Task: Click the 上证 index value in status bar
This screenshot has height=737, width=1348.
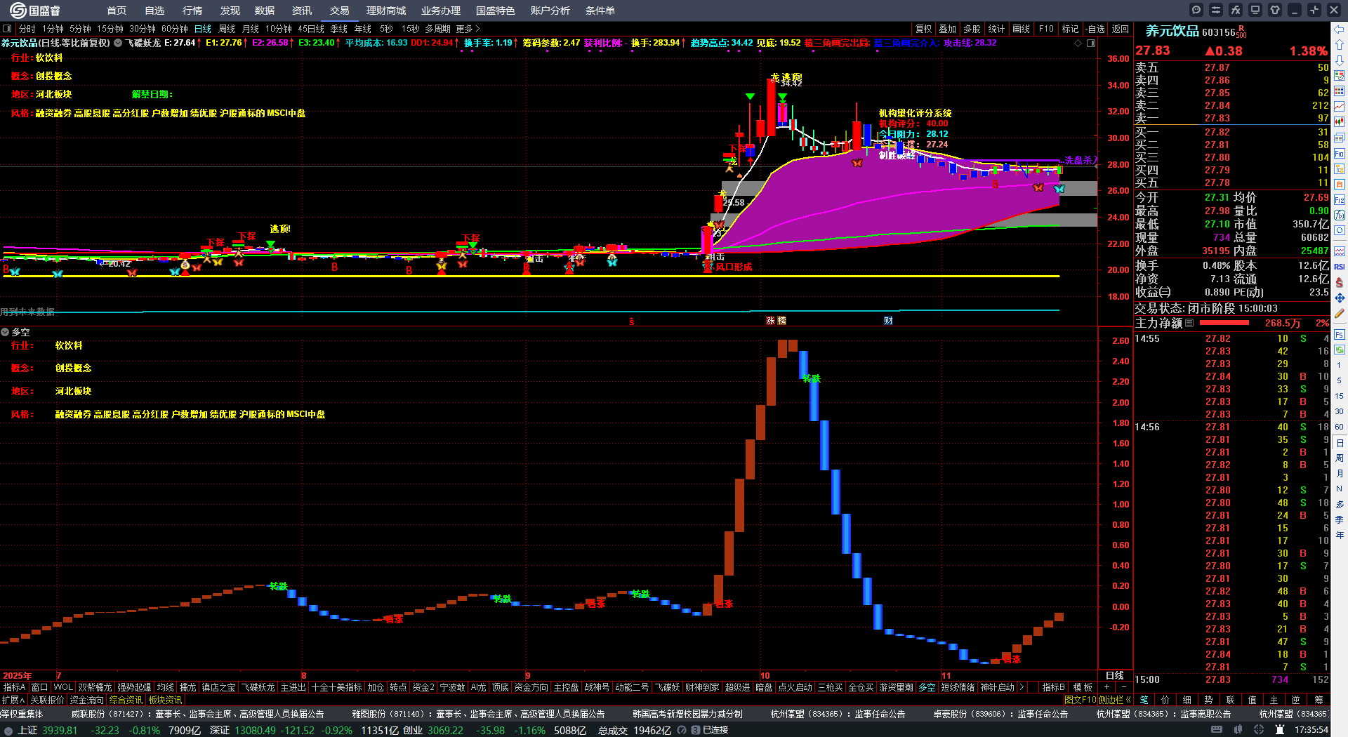Action: click(60, 730)
